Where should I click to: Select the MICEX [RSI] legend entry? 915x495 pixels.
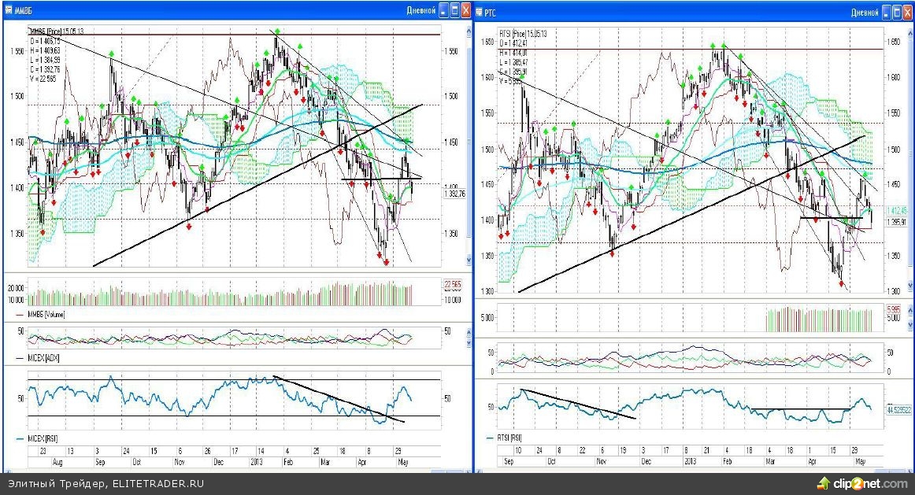pos(43,438)
